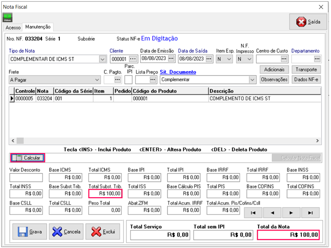Viewport: 331px width, 248px height.
Task: Click the Cancela blue X button
Action: click(x=66, y=232)
